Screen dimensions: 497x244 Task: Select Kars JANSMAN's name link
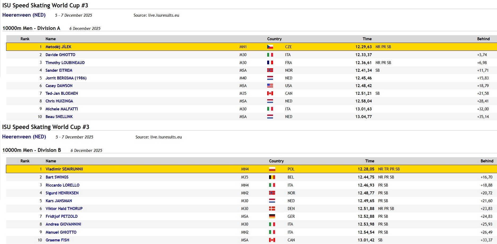(59, 201)
